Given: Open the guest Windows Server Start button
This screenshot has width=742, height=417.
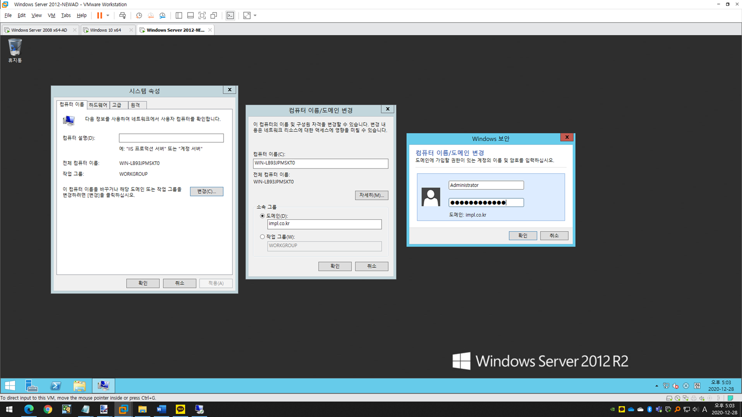Looking at the screenshot, I should coord(10,386).
